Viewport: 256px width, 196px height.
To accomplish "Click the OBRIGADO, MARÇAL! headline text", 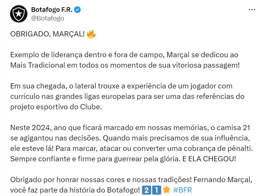I will (x=48, y=34).
